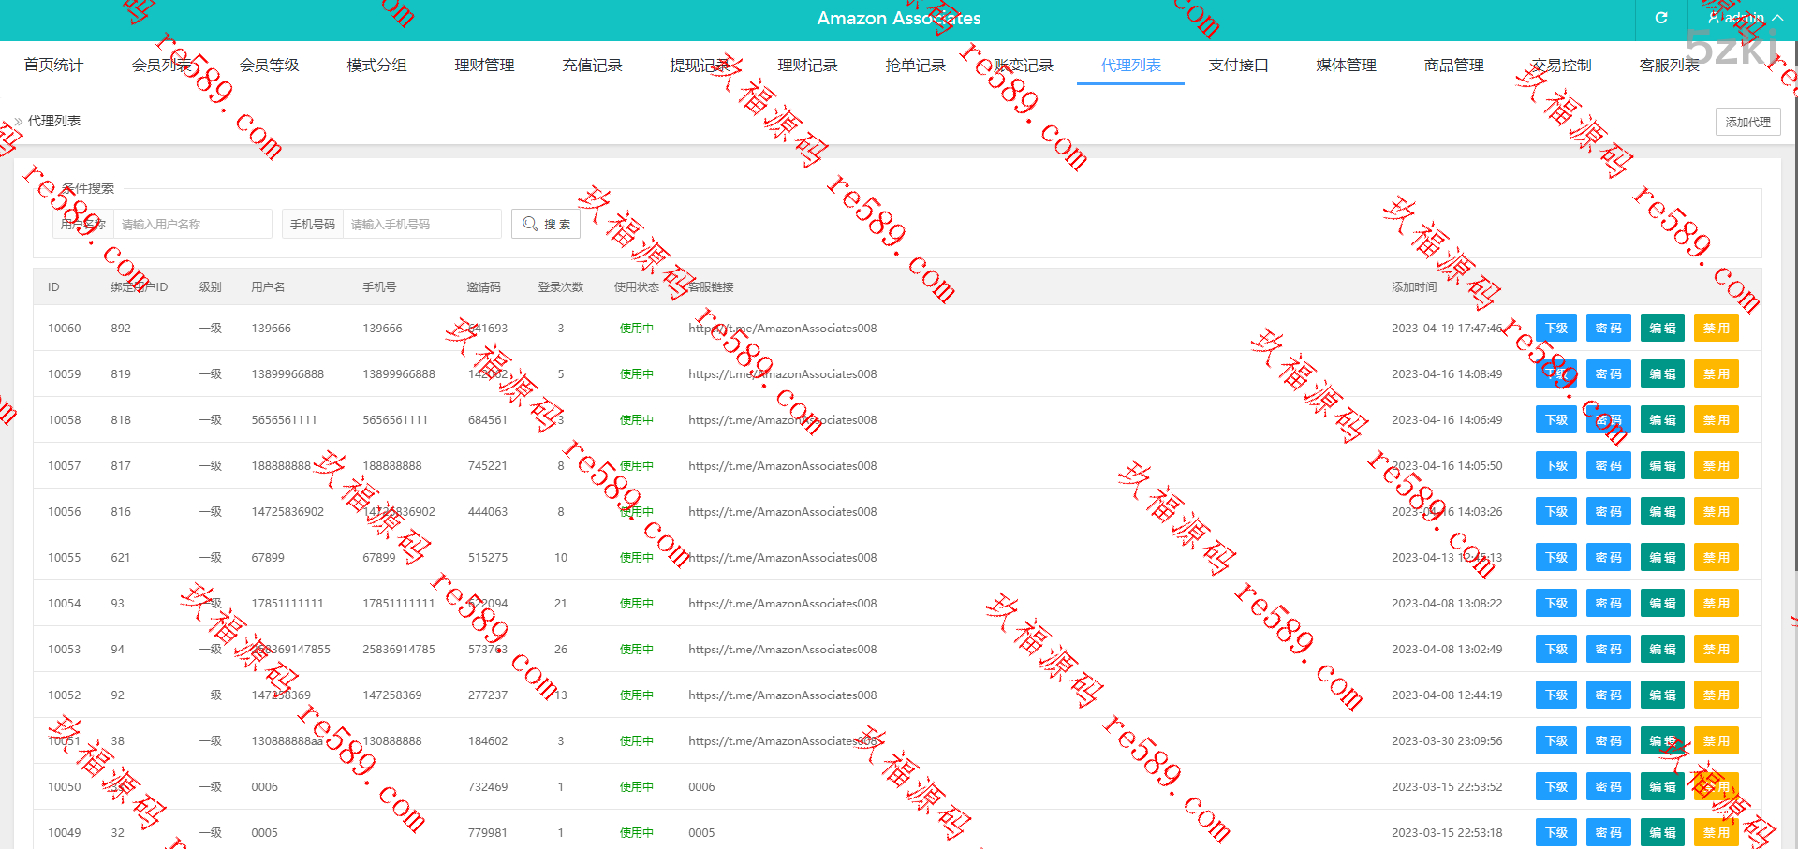Click the refresh icon in the top bar
Image resolution: width=1798 pixels, height=849 pixels.
pos(1660,18)
